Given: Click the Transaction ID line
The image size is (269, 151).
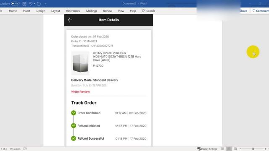Looking at the screenshot, I should coord(92,46).
